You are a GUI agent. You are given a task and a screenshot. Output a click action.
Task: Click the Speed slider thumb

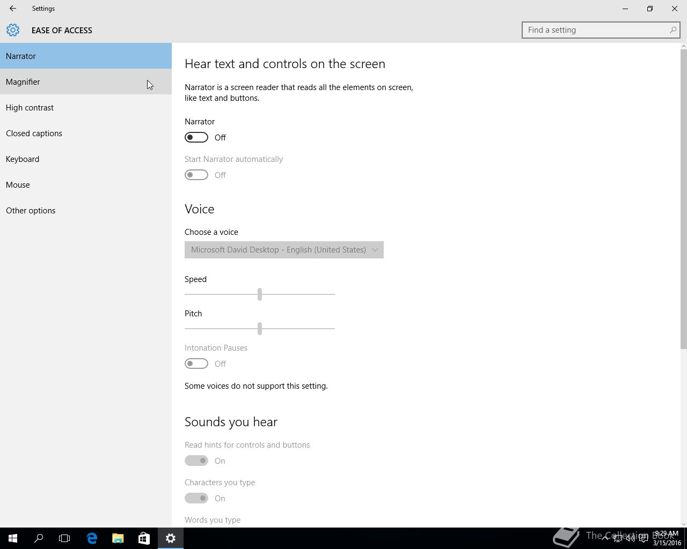[260, 294]
